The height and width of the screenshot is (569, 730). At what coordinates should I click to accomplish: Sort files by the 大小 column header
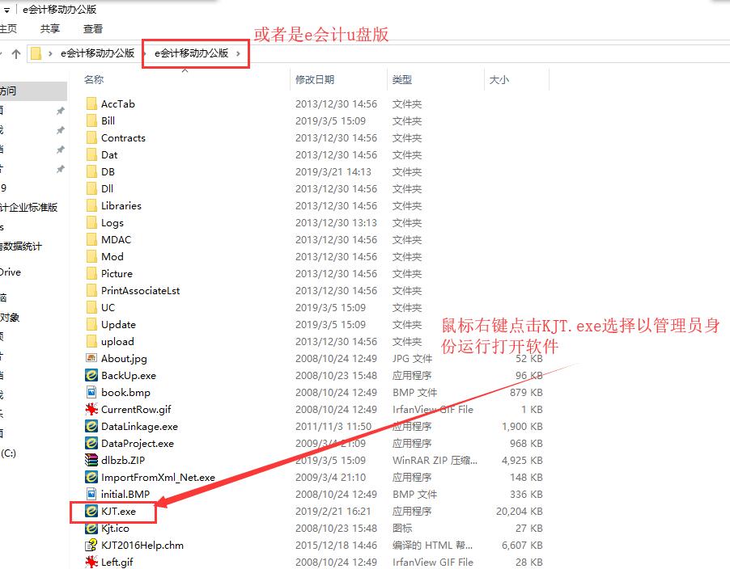point(499,79)
